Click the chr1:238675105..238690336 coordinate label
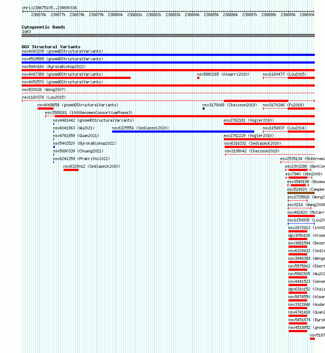This screenshot has width=325, height=353. (49, 8)
